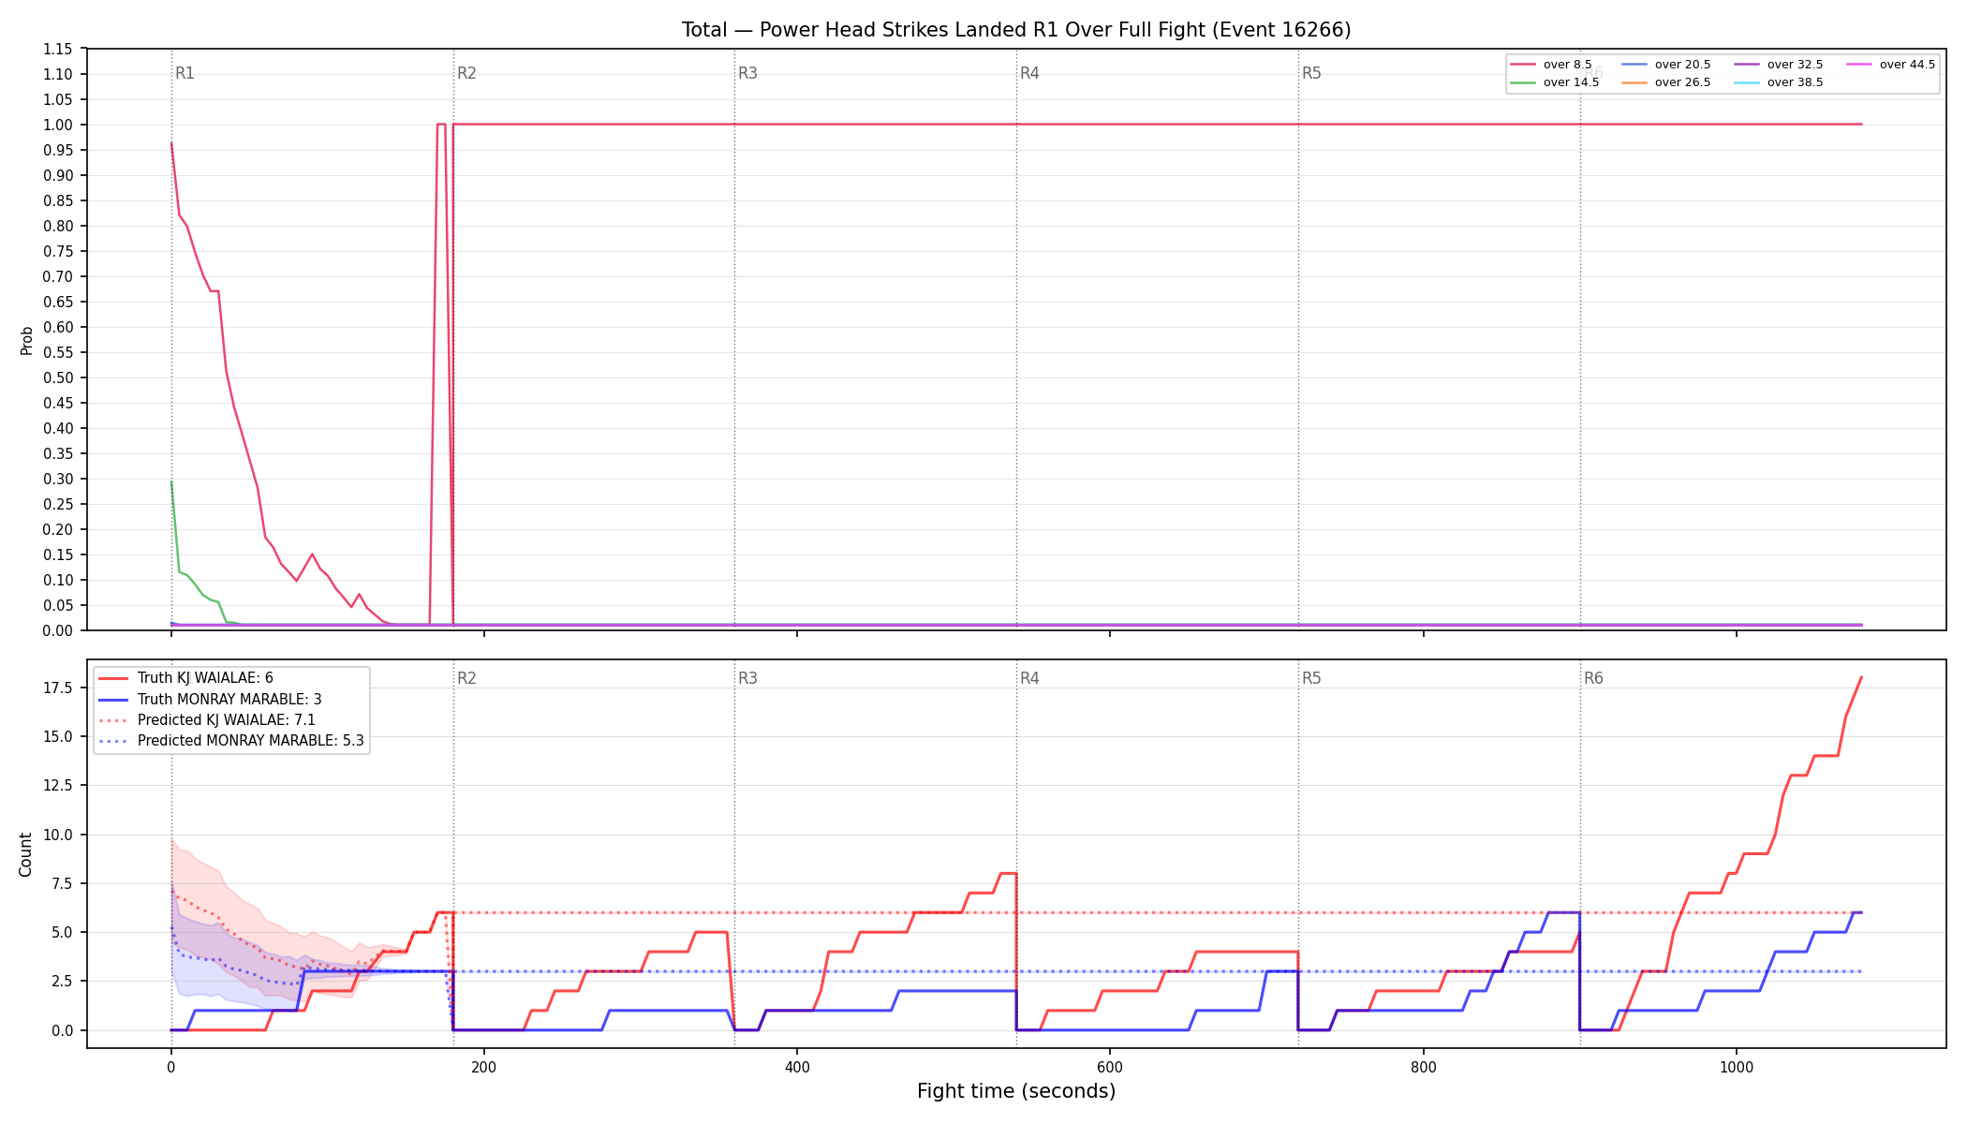Click the 10.0 tick on the Count axis

click(58, 835)
